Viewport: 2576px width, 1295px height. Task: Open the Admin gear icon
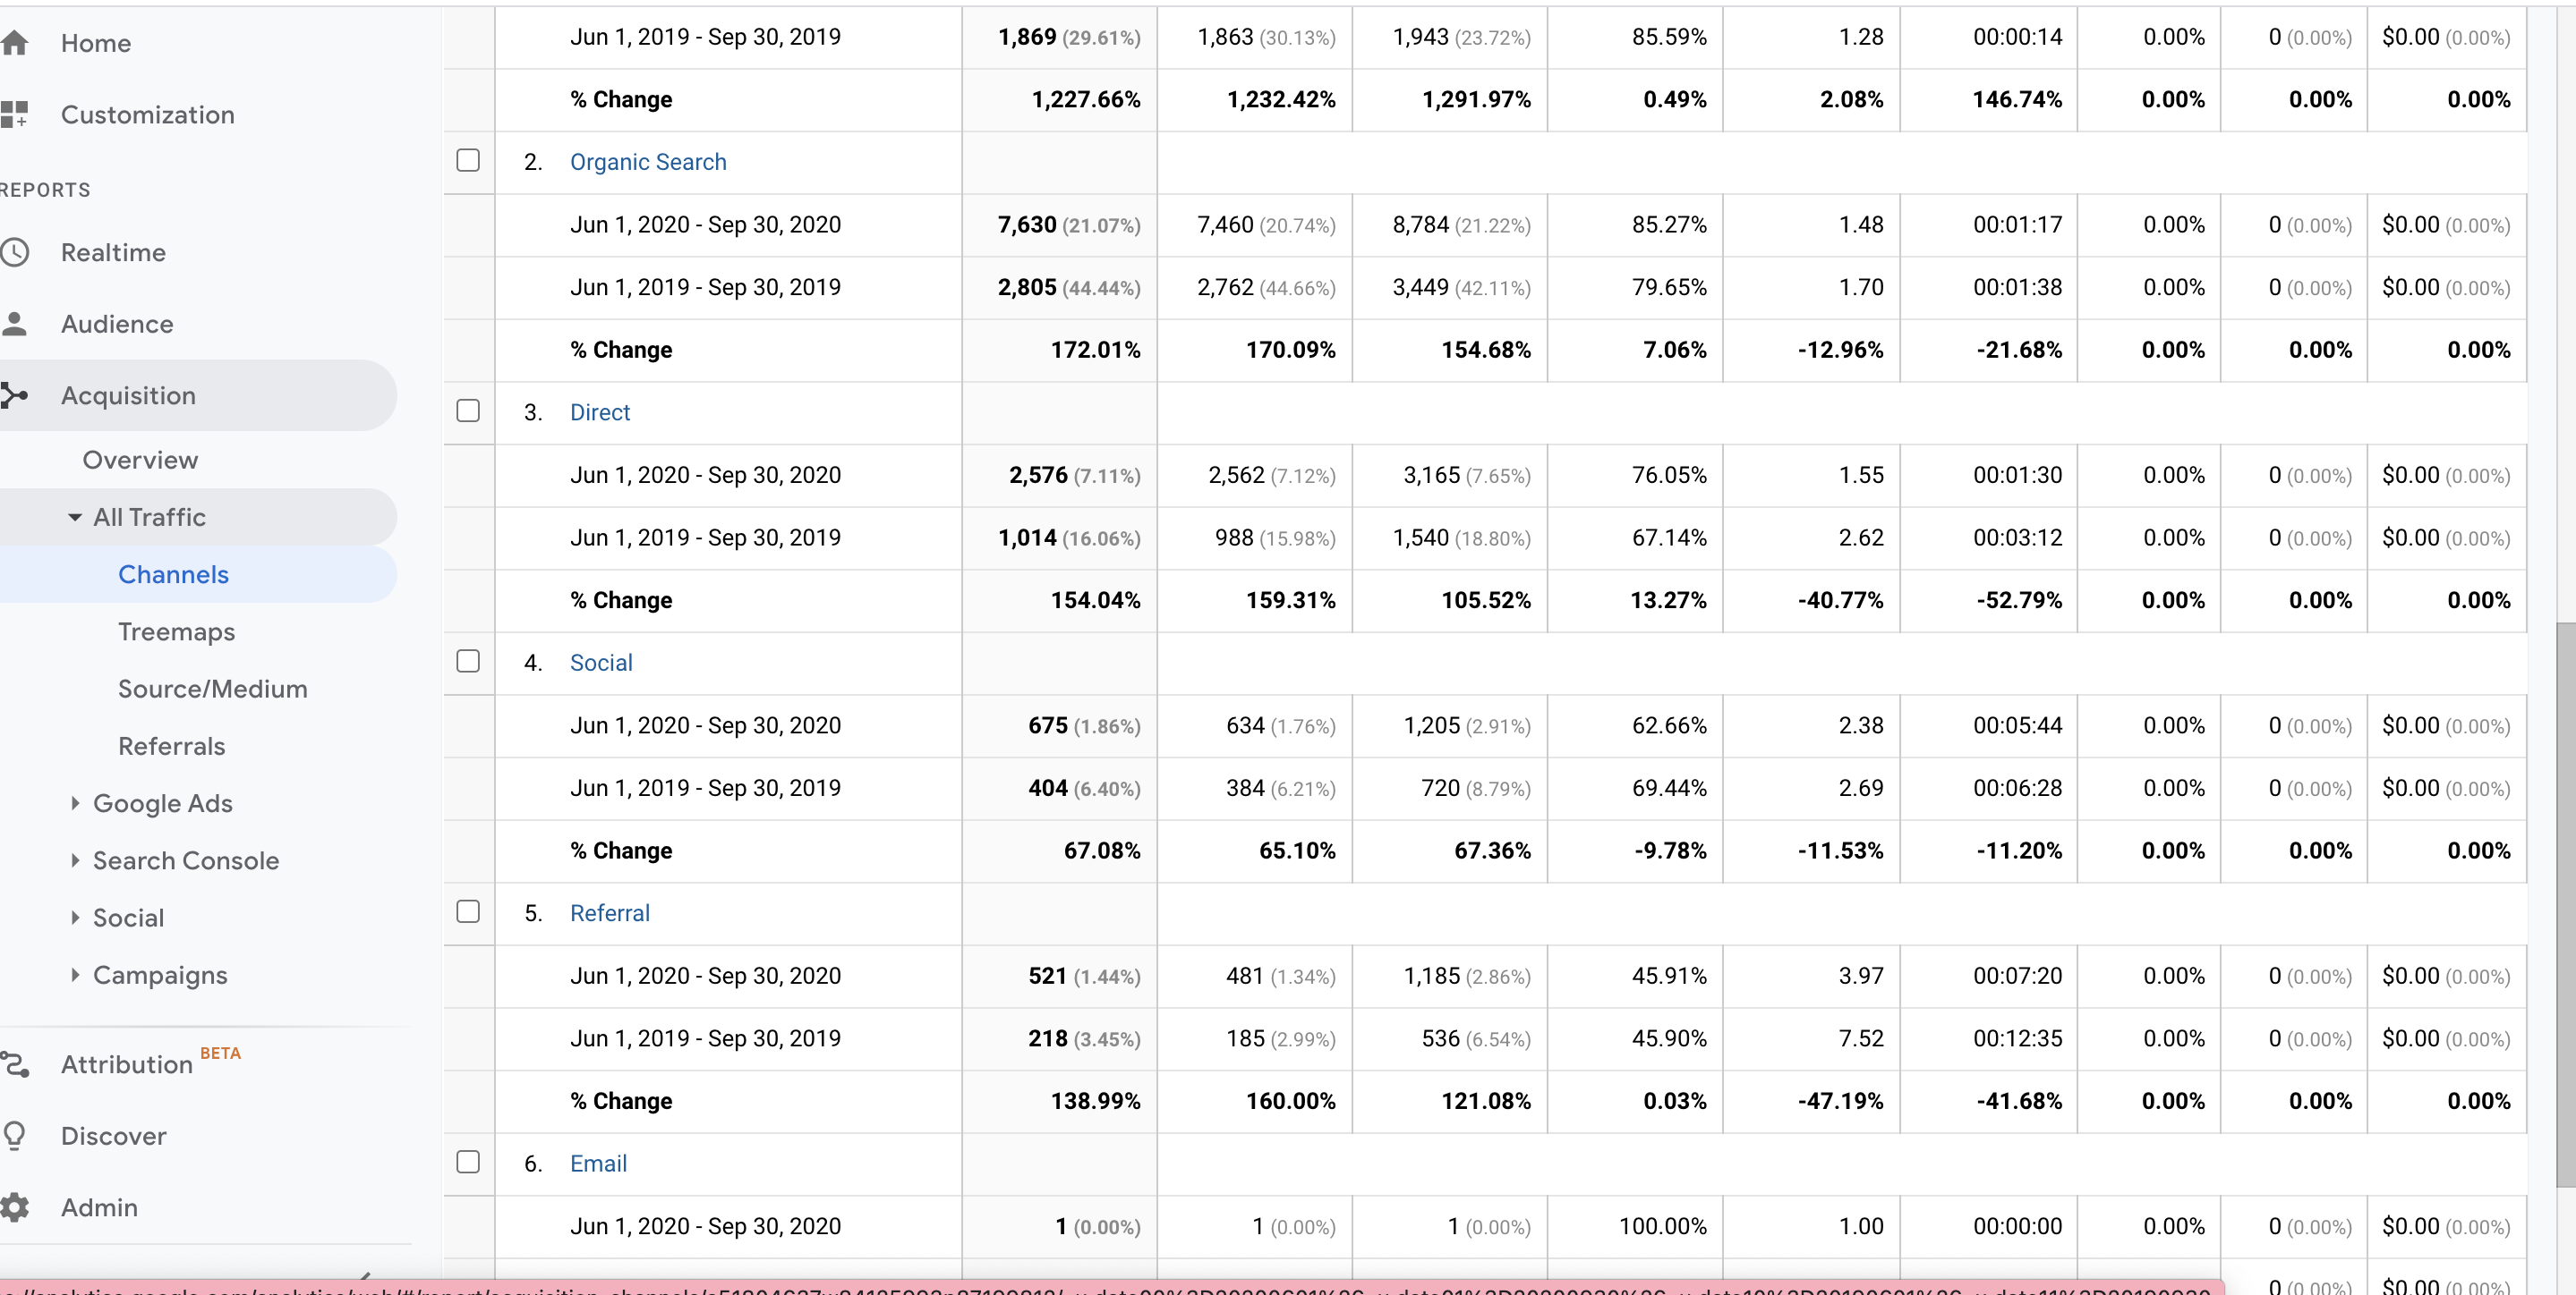tap(14, 1208)
